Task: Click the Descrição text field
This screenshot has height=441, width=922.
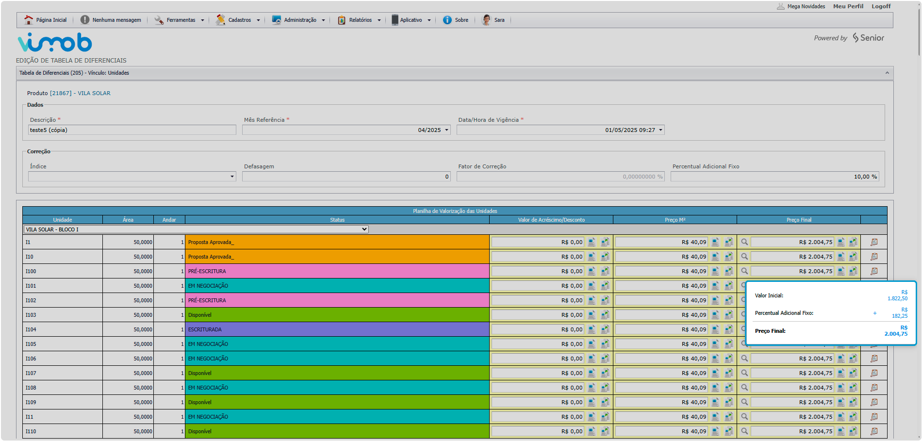Action: (x=132, y=130)
